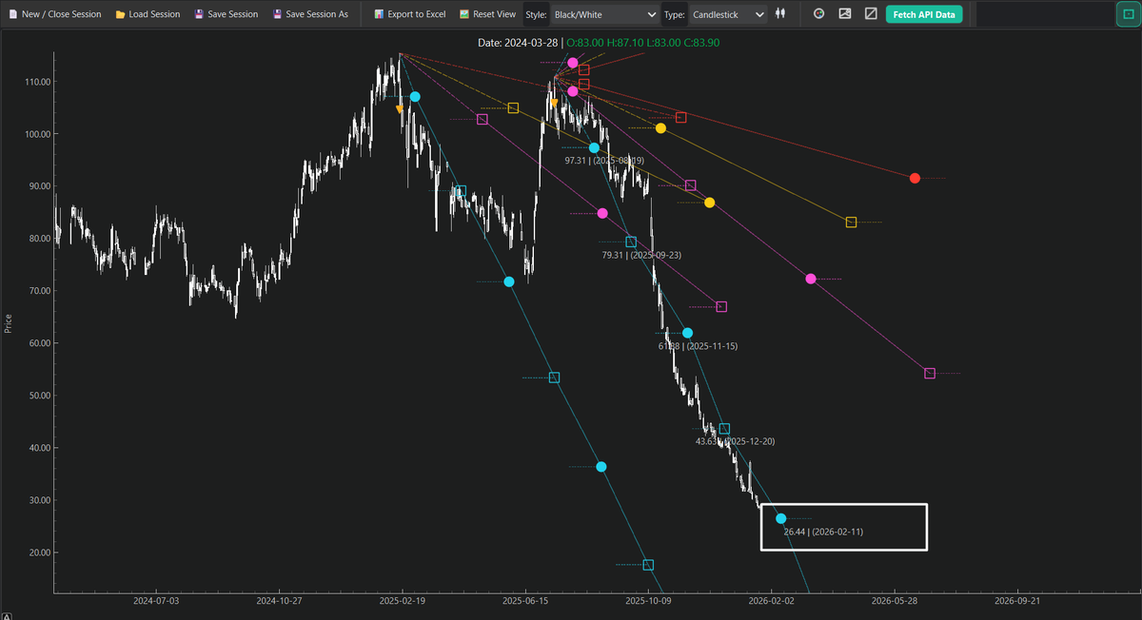1142x620 pixels.
Task: Select the cyan circle marker near price 36
Action: (601, 466)
